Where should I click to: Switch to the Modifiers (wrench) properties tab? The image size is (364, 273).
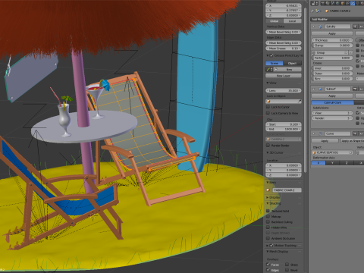click(353, 3)
